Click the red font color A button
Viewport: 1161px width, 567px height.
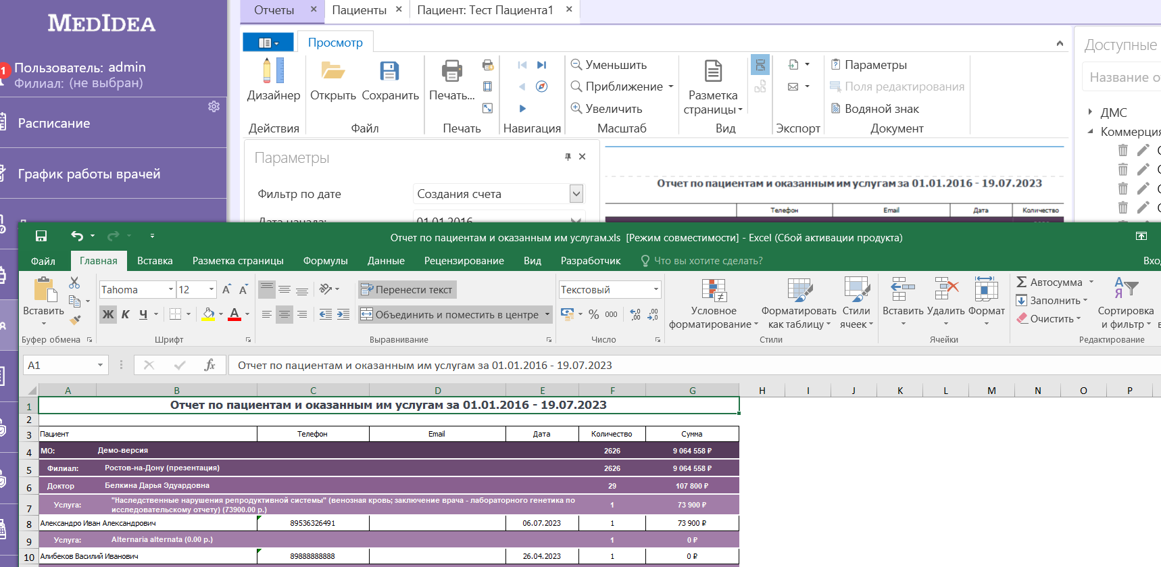point(234,314)
